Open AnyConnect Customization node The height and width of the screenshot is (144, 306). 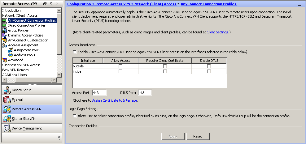point(28,40)
